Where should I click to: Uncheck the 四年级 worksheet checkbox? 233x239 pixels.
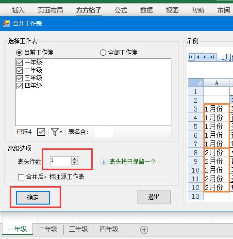19,86
